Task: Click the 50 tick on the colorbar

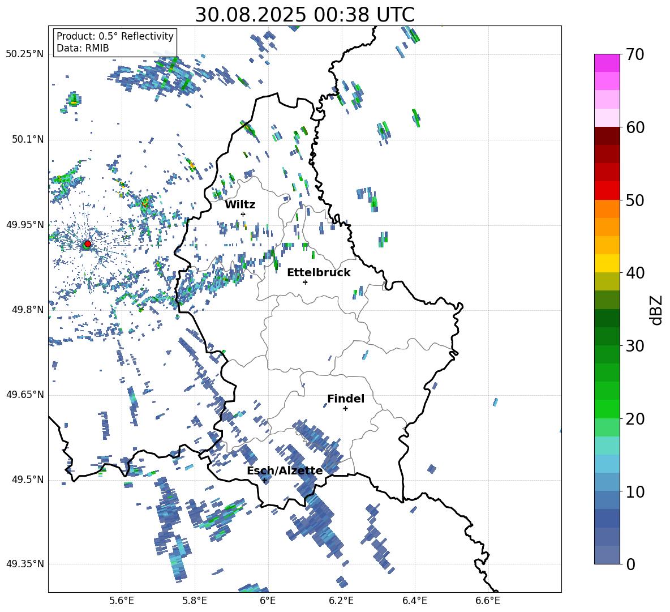Action: click(634, 200)
